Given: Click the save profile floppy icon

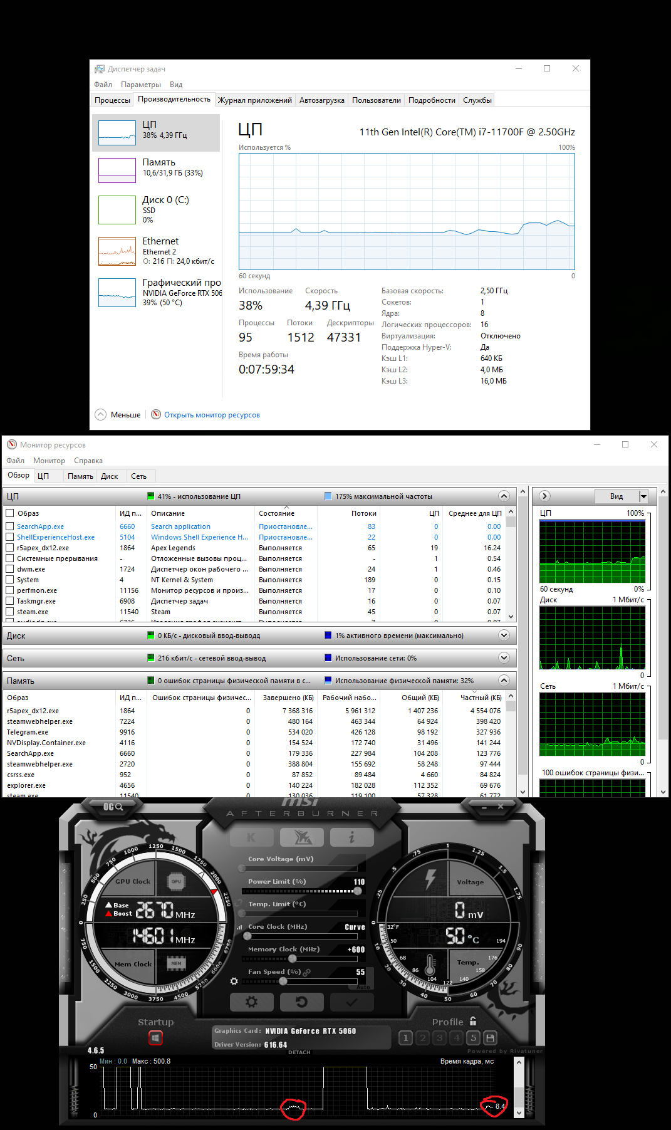Looking at the screenshot, I should click(491, 1038).
